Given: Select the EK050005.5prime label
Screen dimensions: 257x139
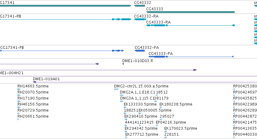Looking at the screenshot, I should pyautogui.click(x=155, y=110).
